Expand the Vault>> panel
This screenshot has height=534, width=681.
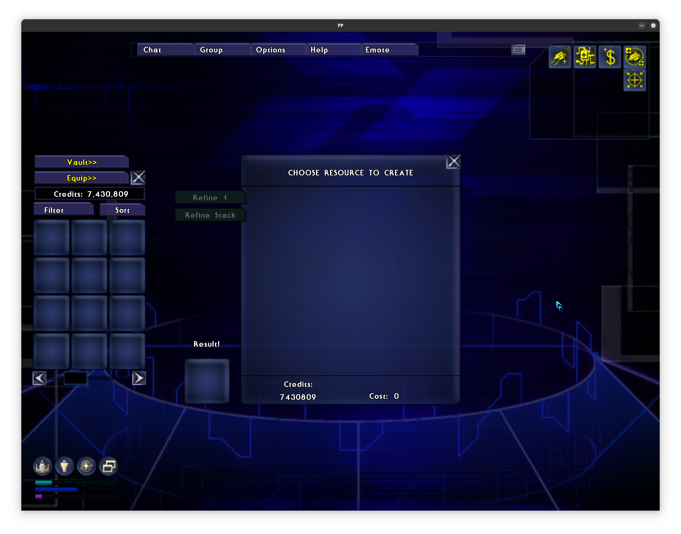[82, 162]
